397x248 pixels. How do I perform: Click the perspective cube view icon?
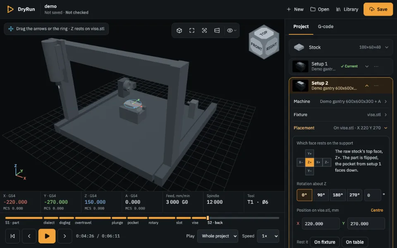(179, 30)
